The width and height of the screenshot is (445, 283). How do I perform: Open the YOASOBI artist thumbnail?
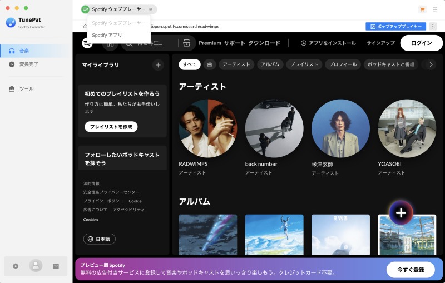pos(407,128)
